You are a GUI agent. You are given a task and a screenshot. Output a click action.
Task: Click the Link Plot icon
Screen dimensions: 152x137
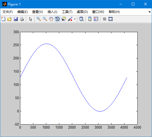pyautogui.click(x=81, y=19)
